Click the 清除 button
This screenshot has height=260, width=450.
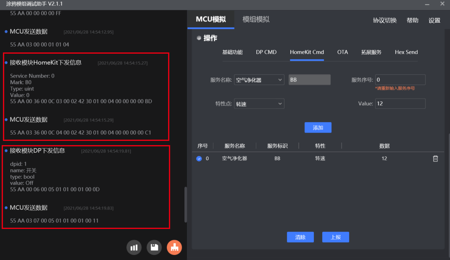point(300,237)
